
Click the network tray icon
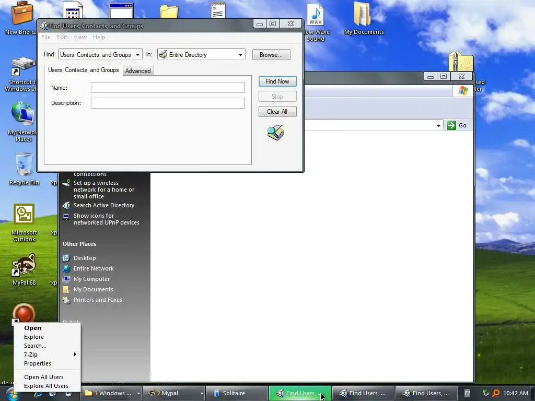pyautogui.click(x=486, y=393)
